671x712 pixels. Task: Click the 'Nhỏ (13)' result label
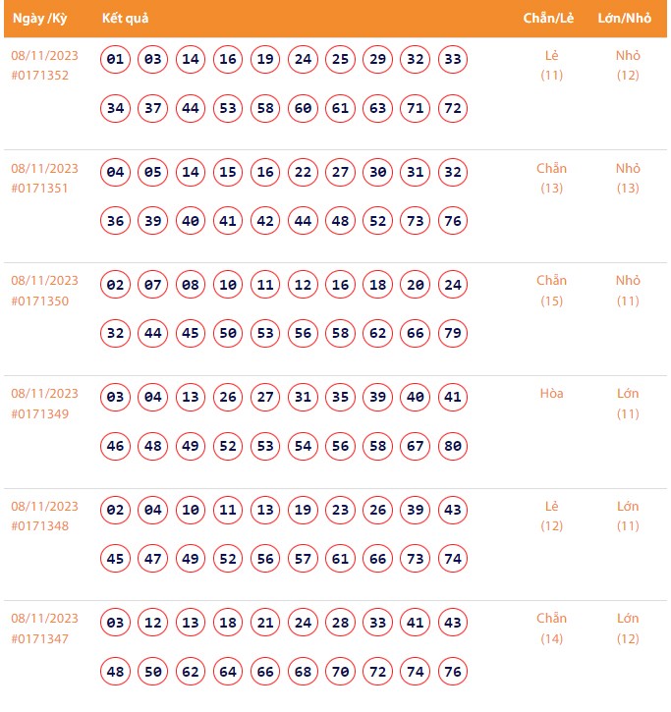click(x=628, y=178)
